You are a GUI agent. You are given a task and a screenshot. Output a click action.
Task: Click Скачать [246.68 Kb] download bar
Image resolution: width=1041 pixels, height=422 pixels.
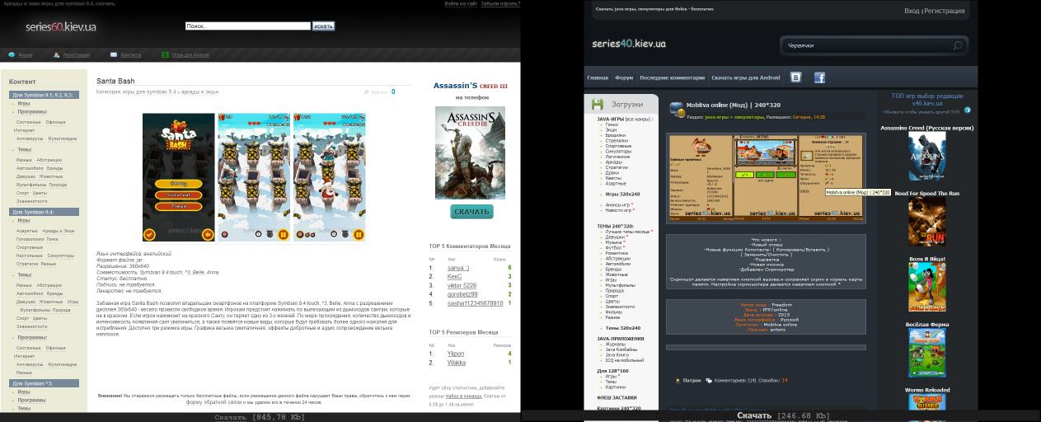[x=783, y=416]
